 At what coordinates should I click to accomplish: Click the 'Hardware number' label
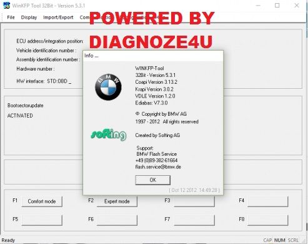(x=36, y=69)
